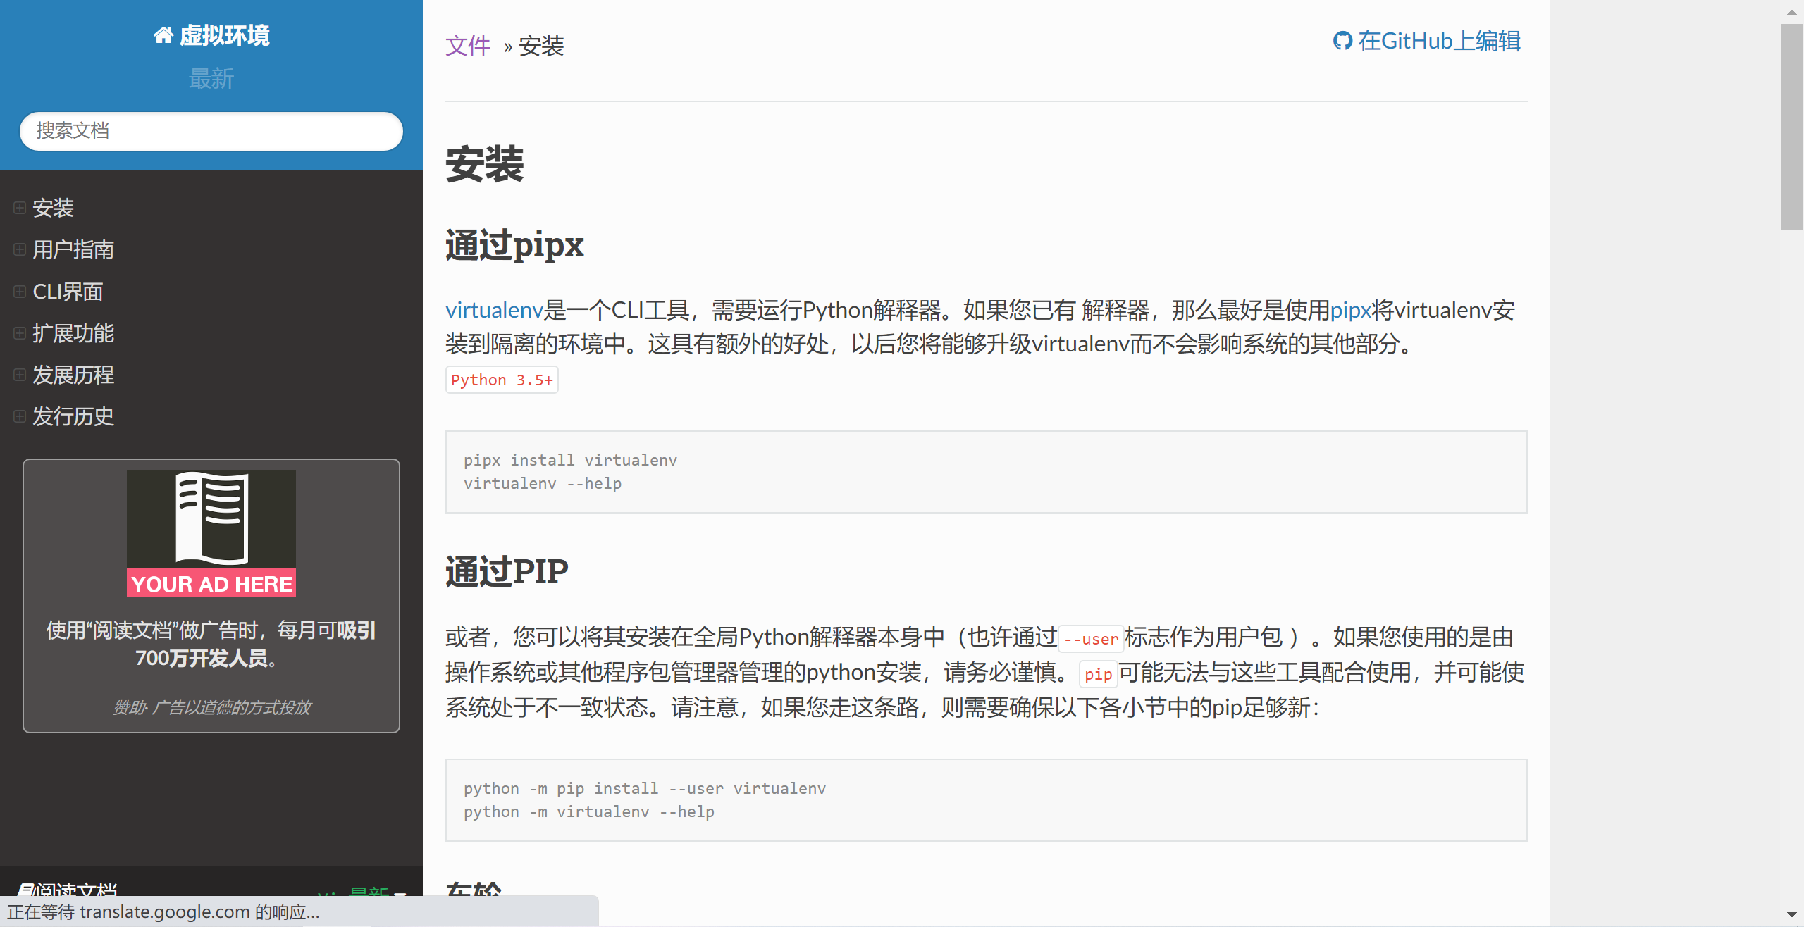Click the python -m pip install code line
The width and height of the screenshot is (1804, 927).
click(645, 788)
